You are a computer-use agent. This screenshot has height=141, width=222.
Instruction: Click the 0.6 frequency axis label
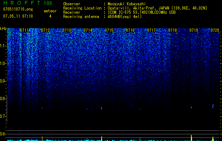(3, 134)
